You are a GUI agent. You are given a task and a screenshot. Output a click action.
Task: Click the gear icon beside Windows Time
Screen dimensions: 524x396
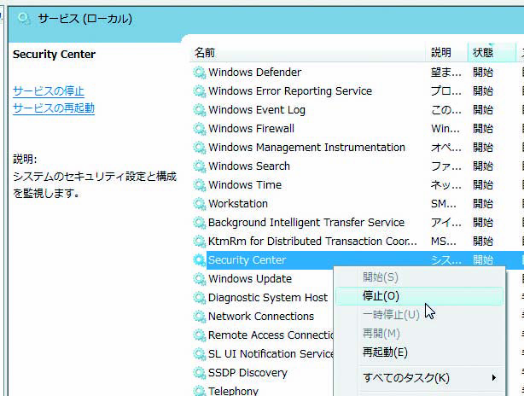point(199,185)
